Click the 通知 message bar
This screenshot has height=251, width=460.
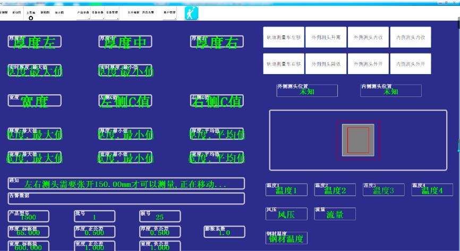click(x=126, y=184)
